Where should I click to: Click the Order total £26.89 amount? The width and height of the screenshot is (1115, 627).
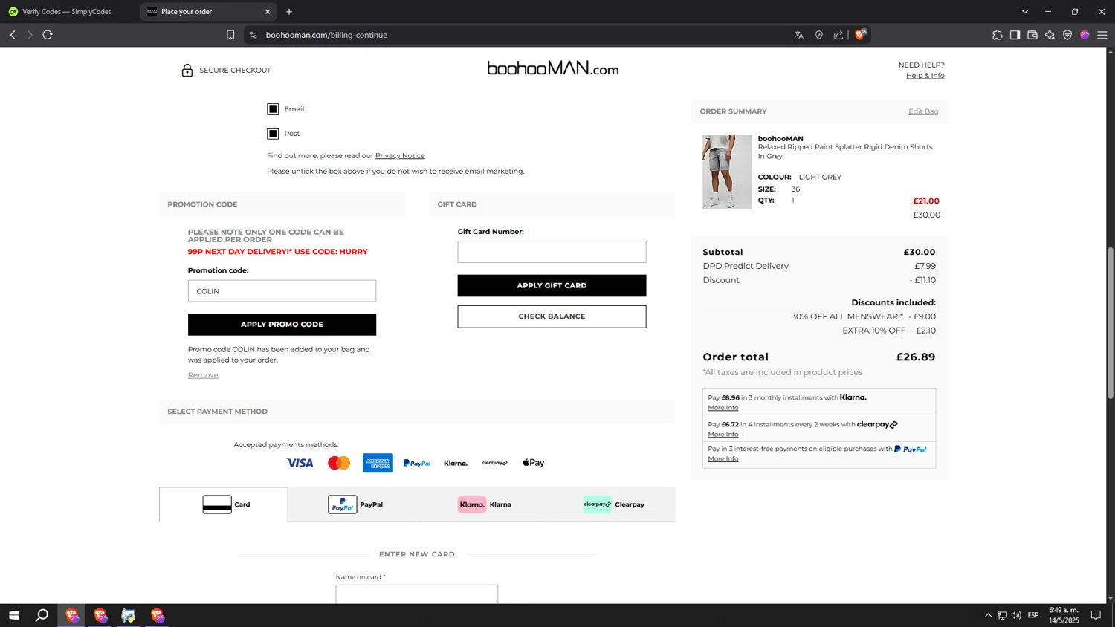(916, 357)
